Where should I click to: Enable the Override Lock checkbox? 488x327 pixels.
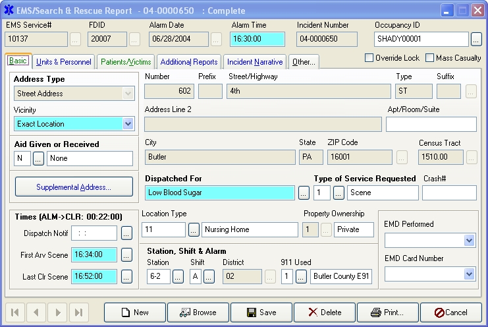click(x=369, y=58)
